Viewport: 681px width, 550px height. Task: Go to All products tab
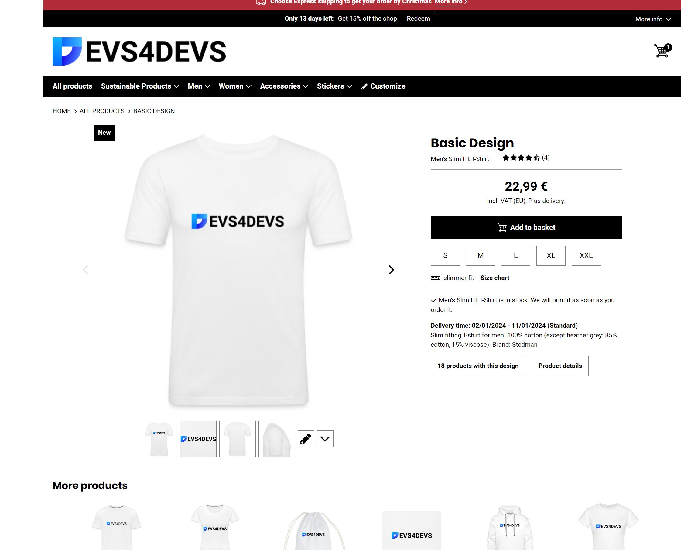click(72, 86)
